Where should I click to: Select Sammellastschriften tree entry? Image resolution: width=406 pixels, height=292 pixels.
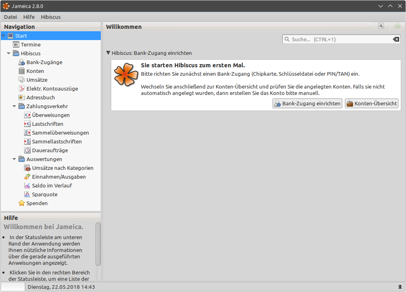pos(57,141)
